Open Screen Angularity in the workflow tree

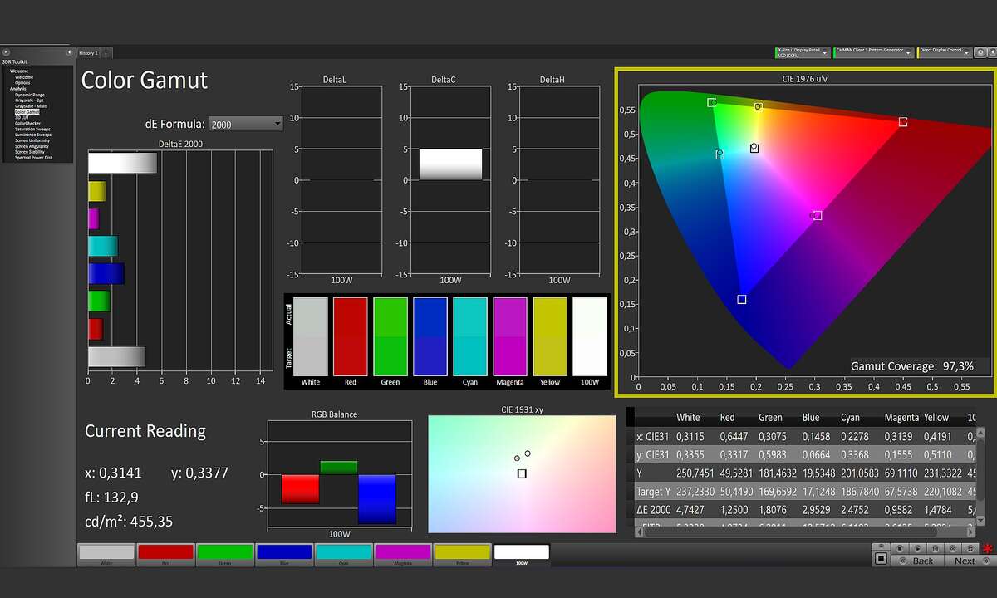tap(32, 146)
